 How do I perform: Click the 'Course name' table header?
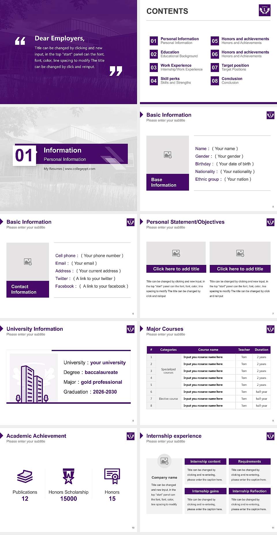208,350
